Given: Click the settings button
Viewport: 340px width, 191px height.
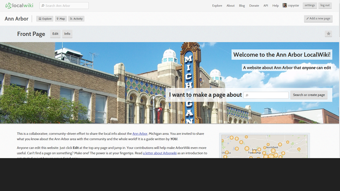Looking at the screenshot, I should [x=310, y=5].
